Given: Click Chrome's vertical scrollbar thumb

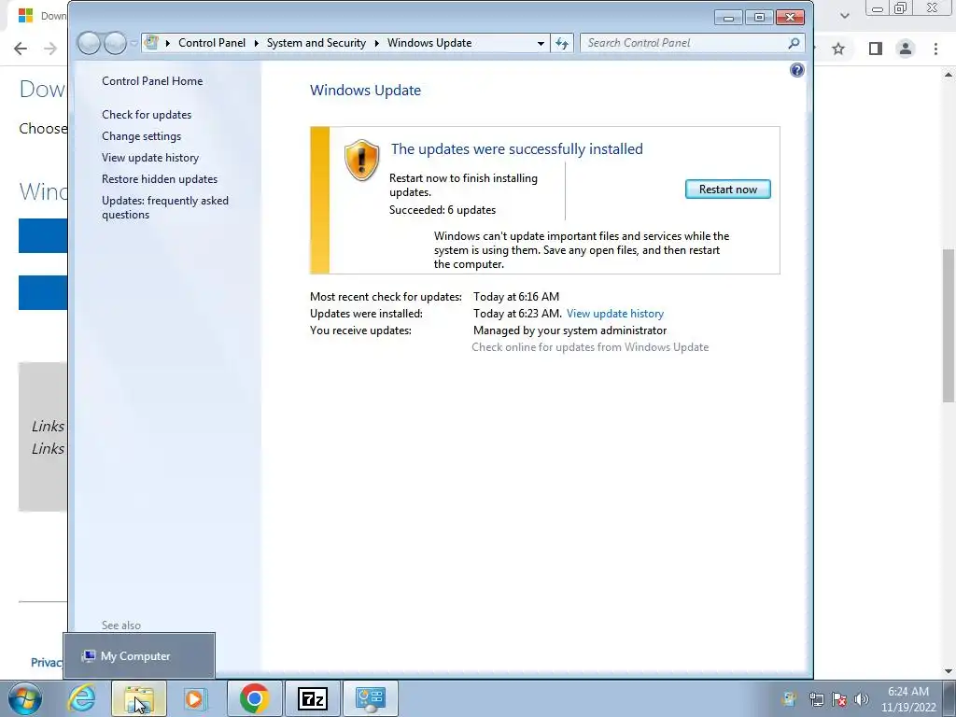Looking at the screenshot, I should click(949, 326).
